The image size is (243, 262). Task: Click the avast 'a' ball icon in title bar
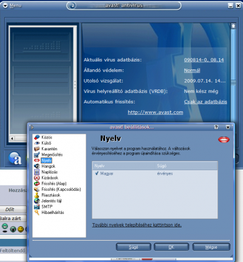(73, 5)
